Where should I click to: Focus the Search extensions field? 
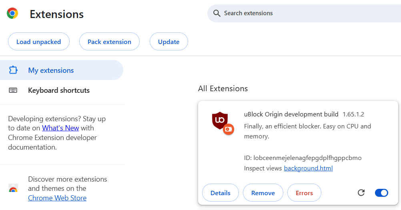(304, 13)
